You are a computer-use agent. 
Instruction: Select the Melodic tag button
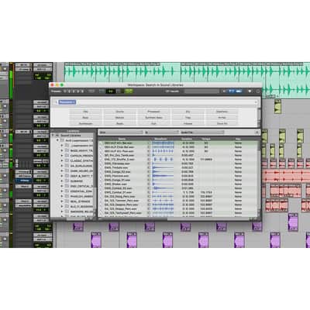(119, 118)
